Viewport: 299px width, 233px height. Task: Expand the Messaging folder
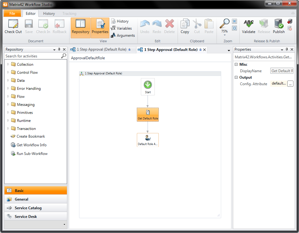[8, 104]
